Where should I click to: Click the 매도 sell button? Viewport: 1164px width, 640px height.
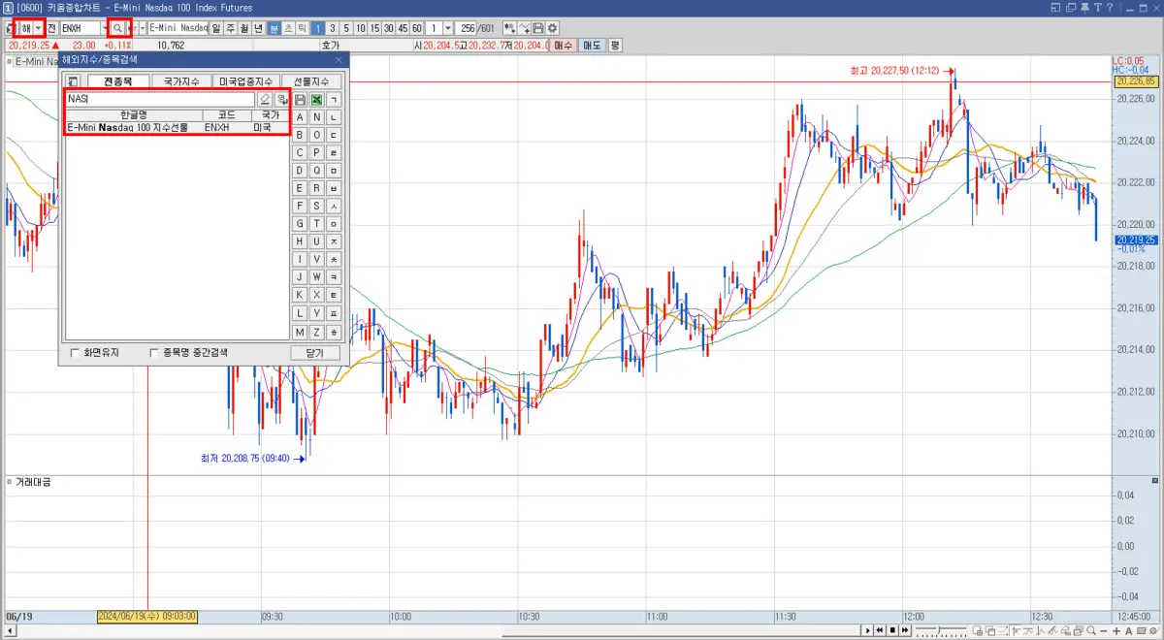pos(591,46)
